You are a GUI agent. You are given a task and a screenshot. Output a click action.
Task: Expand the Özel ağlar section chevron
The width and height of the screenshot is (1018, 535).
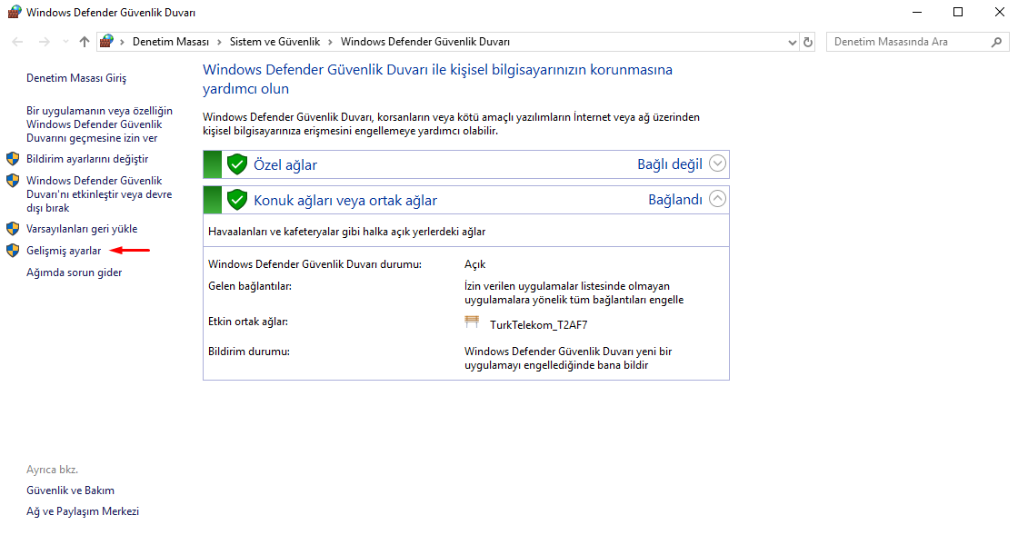tap(717, 163)
